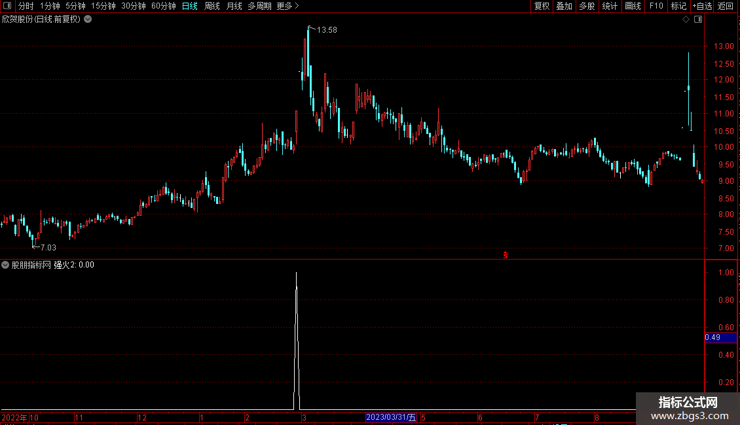This screenshot has width=740, height=425.
Task: Click the 强火2: 0.00 indicator readout
Action: point(74,265)
